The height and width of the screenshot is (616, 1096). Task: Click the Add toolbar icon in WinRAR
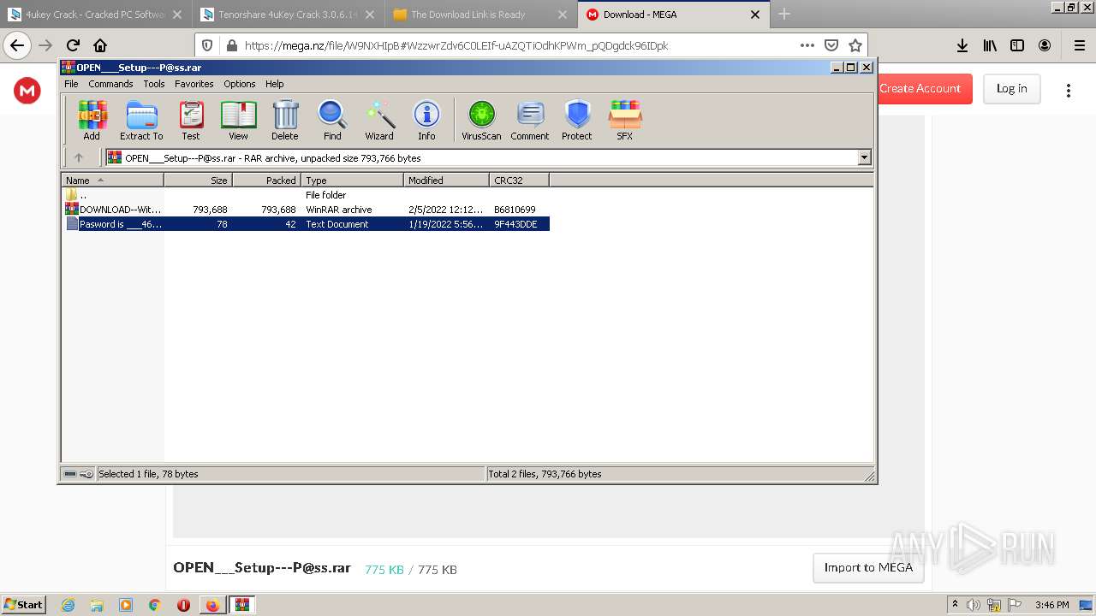(x=92, y=120)
